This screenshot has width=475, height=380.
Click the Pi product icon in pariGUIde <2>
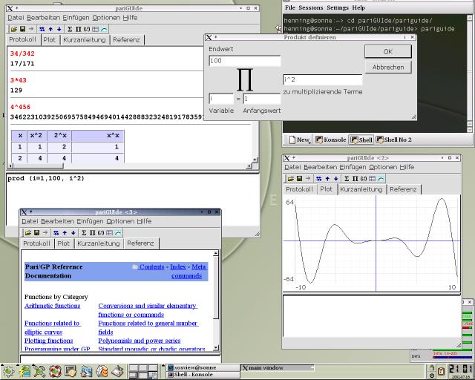click(x=355, y=178)
